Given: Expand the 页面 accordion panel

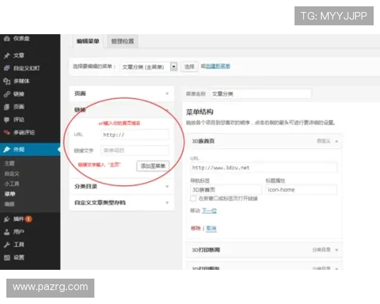Looking at the screenshot, I should [x=122, y=94].
